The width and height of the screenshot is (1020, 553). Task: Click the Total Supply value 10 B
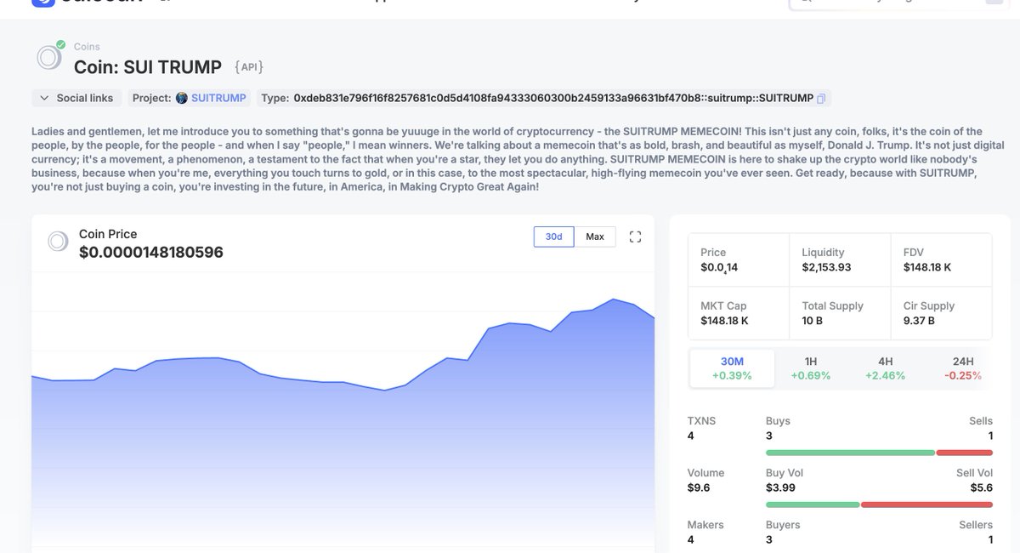[x=813, y=321]
